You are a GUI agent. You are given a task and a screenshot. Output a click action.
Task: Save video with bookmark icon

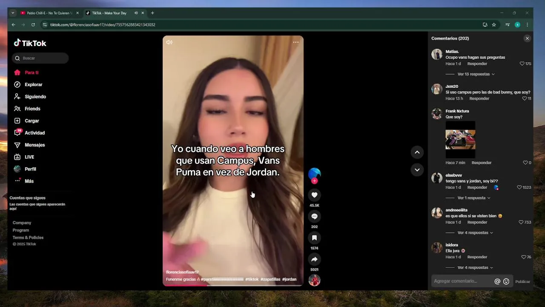tap(314, 237)
